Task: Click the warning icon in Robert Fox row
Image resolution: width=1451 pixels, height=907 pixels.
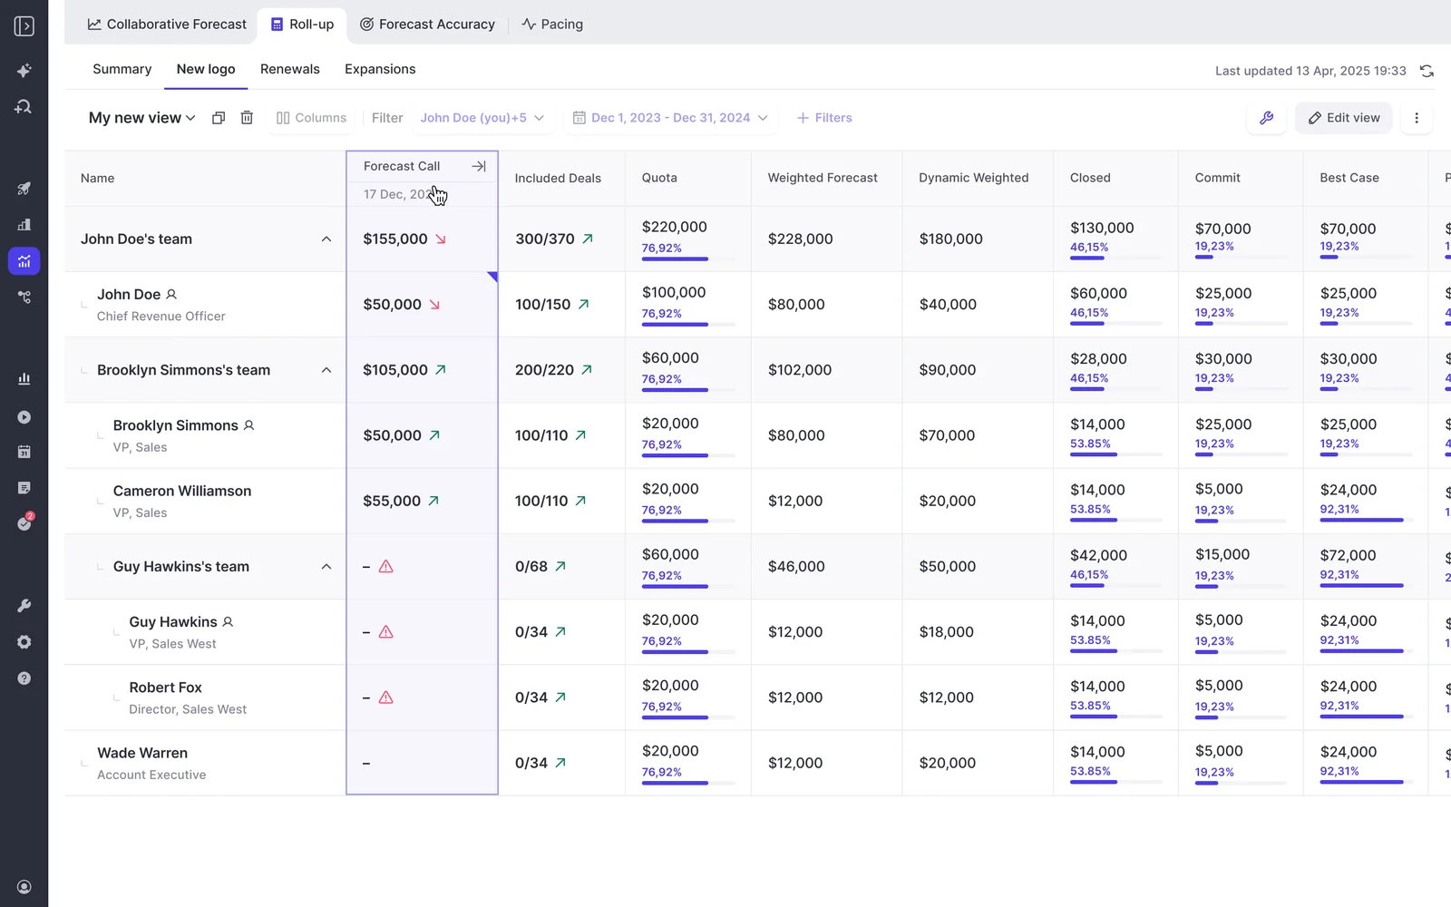Action: click(386, 697)
